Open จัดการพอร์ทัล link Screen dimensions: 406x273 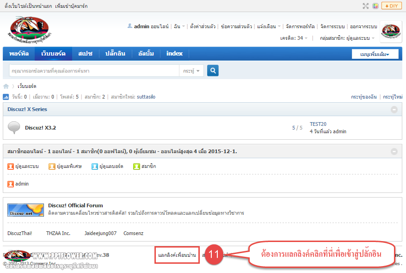click(300, 26)
